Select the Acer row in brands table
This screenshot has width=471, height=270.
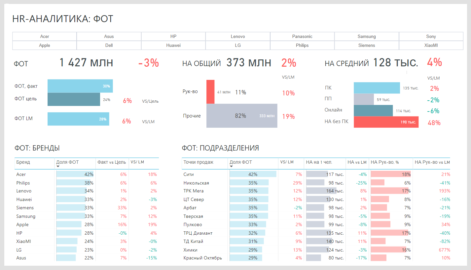coord(87,174)
